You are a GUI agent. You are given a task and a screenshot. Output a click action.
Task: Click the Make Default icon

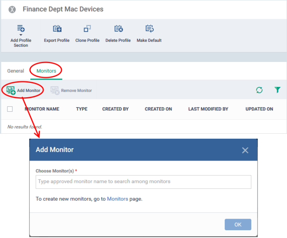[x=149, y=29]
